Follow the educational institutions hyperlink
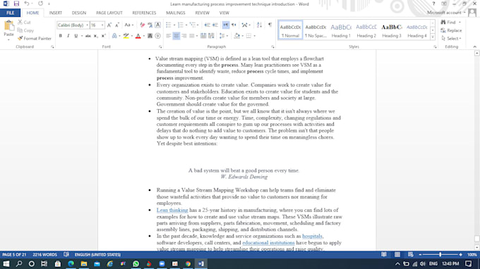The image size is (480, 269). (x=268, y=243)
